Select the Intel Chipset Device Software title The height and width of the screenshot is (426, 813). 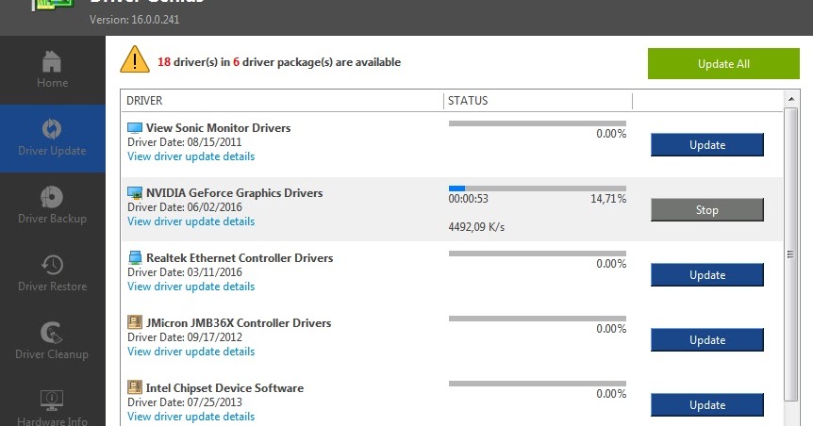click(x=224, y=388)
